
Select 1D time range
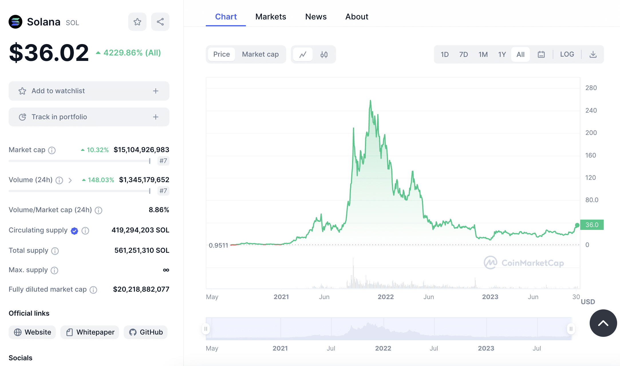(445, 54)
